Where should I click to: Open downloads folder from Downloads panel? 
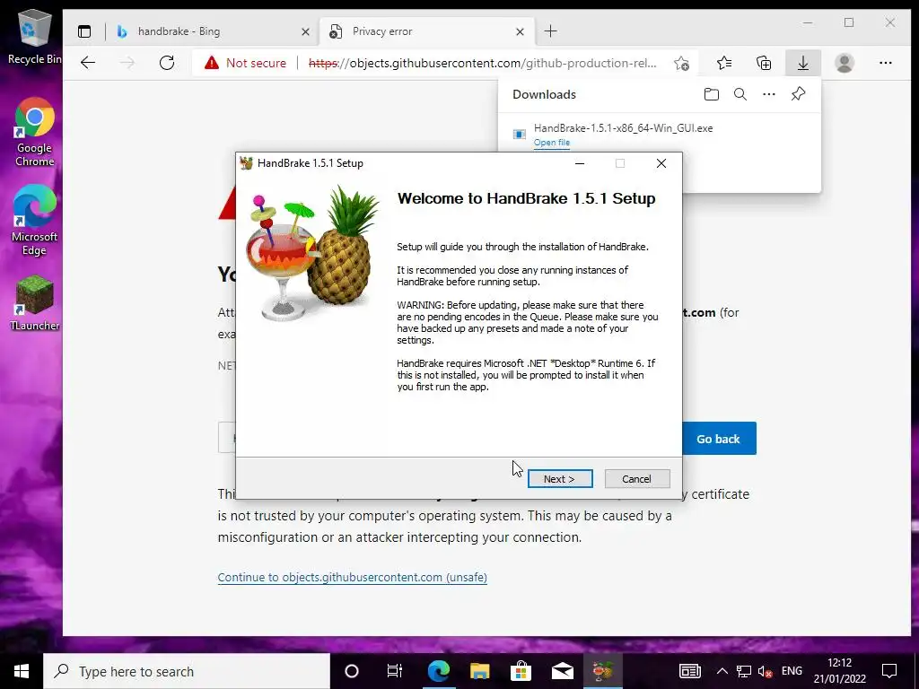(x=712, y=94)
